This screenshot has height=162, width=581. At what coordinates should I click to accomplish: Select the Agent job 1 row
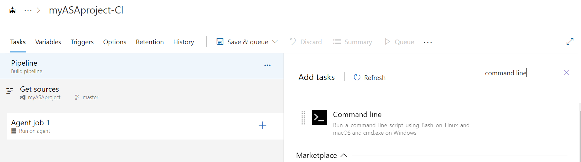coord(145,126)
